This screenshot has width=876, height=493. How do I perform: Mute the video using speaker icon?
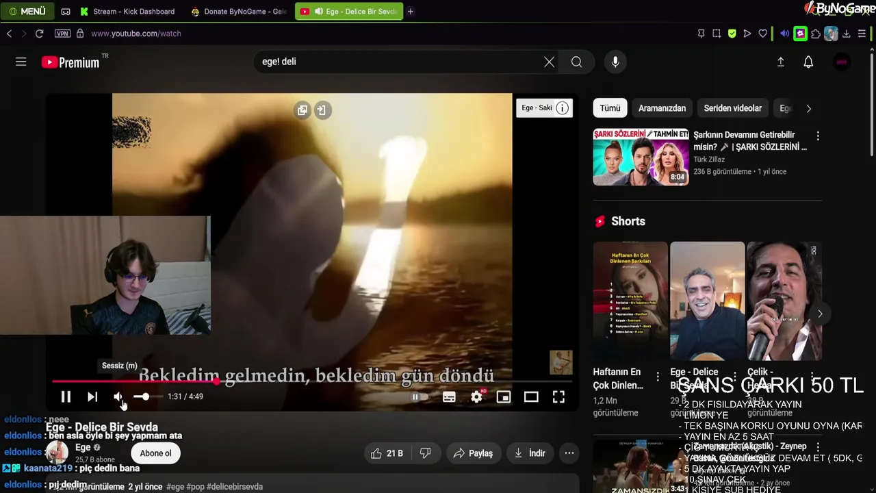(x=118, y=396)
